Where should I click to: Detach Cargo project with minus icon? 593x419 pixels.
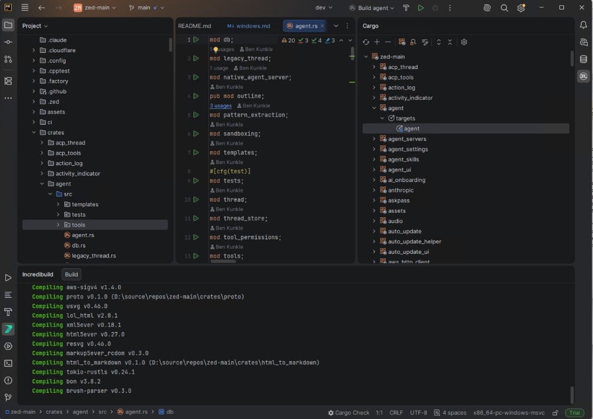tap(388, 42)
